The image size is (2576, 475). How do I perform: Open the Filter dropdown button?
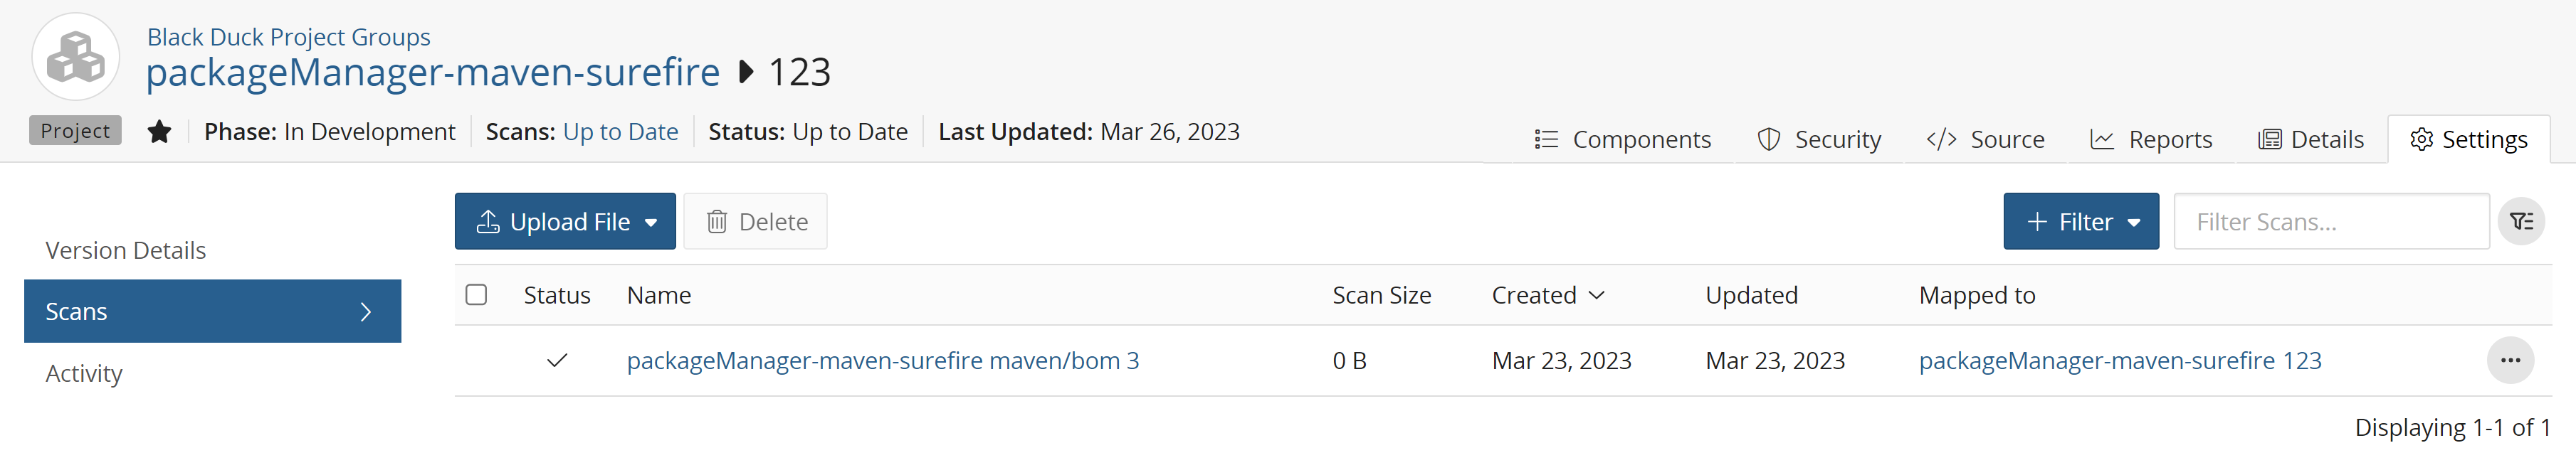(2081, 222)
